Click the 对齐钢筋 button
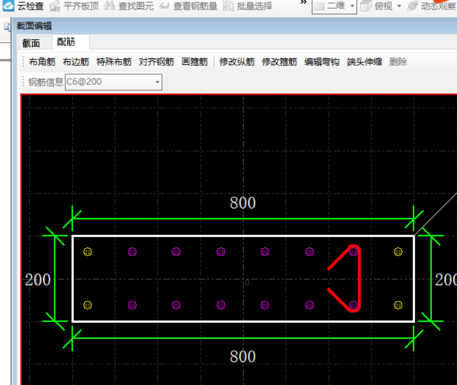 tap(157, 62)
